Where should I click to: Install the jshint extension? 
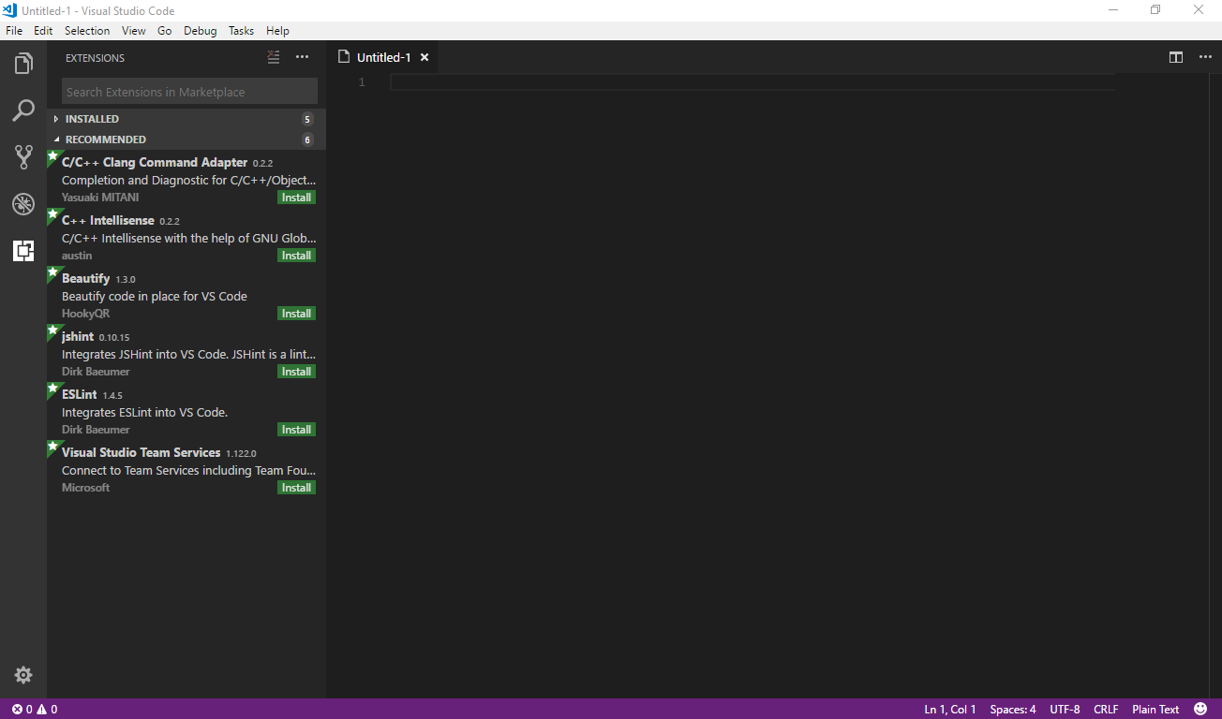(x=296, y=372)
